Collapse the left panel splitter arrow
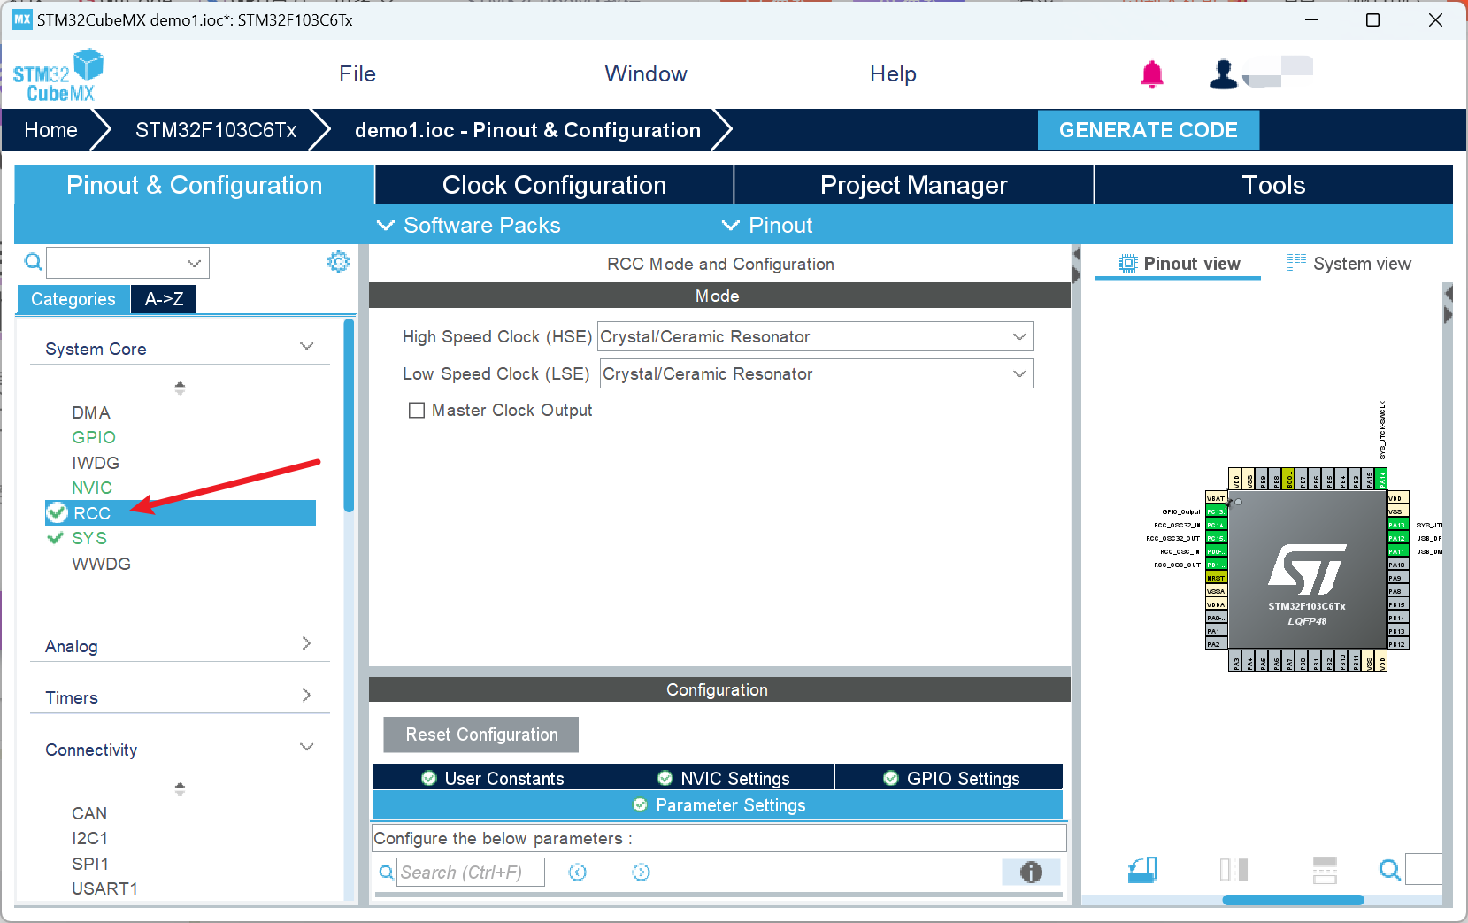The image size is (1468, 923). pyautogui.click(x=1077, y=256)
